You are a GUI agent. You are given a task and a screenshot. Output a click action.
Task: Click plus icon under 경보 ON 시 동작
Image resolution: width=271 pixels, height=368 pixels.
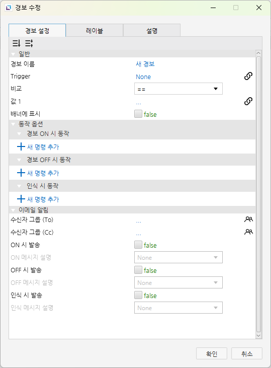(x=21, y=146)
